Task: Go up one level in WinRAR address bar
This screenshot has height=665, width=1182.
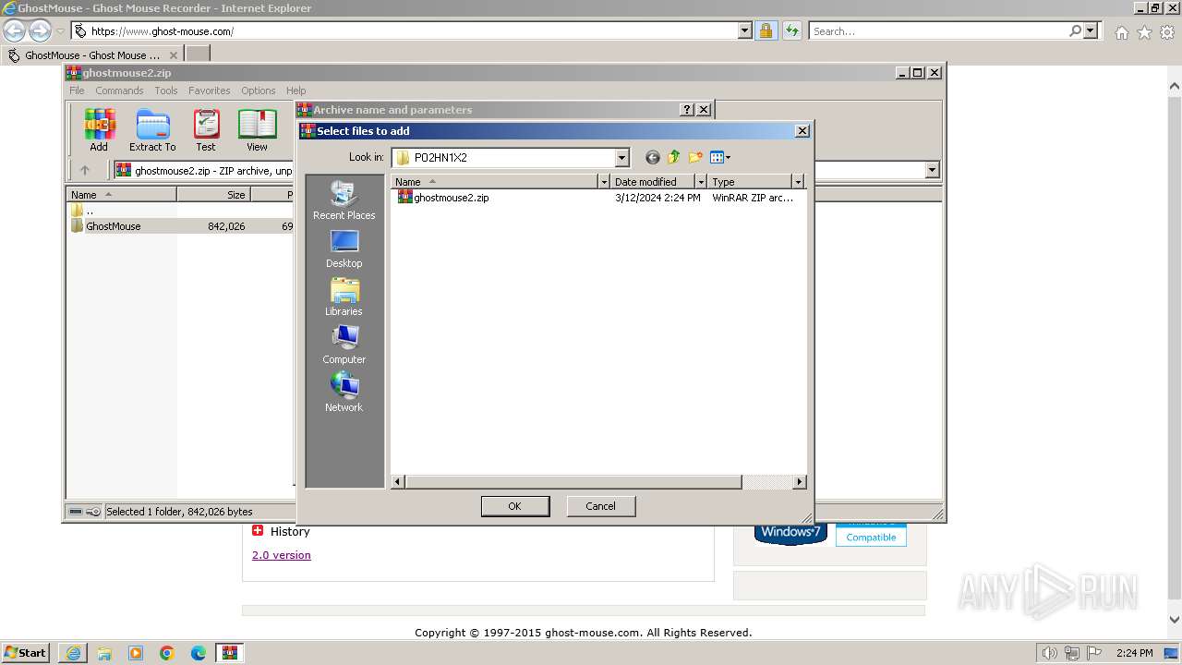Action: tap(85, 170)
